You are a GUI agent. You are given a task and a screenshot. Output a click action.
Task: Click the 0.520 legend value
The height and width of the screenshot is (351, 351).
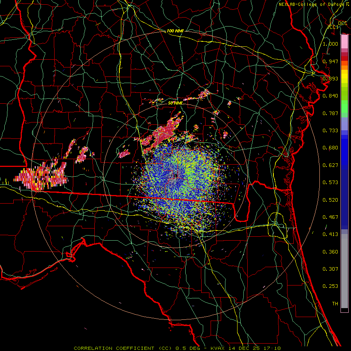pyautogui.click(x=330, y=200)
